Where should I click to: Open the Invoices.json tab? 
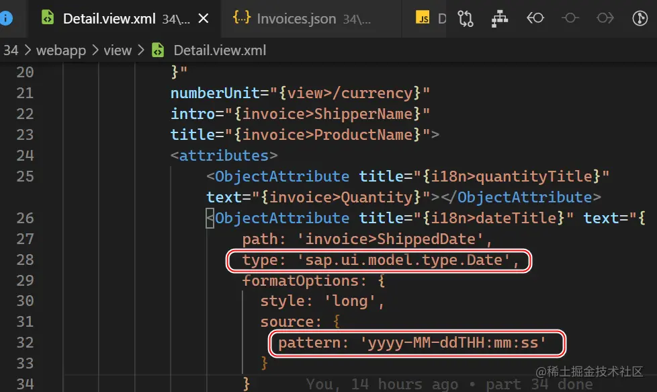tap(310, 18)
